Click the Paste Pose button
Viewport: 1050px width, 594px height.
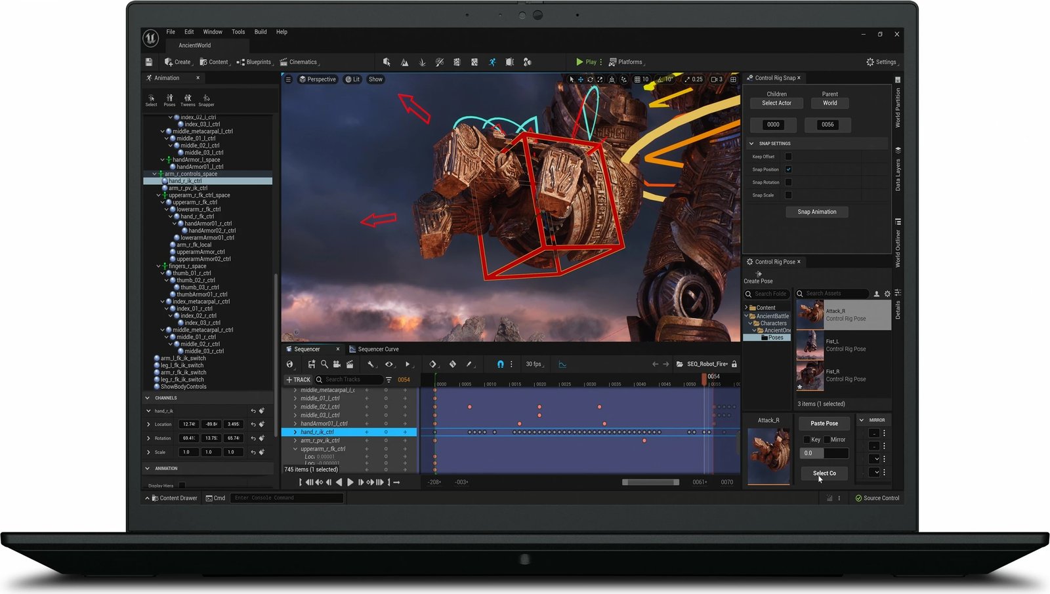[x=824, y=424]
